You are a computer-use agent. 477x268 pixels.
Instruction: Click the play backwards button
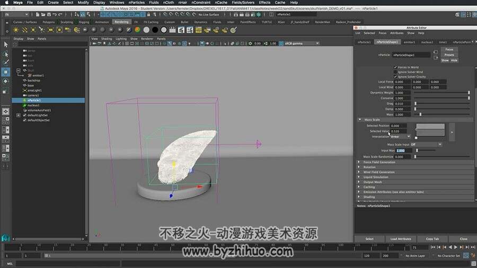click(450, 247)
